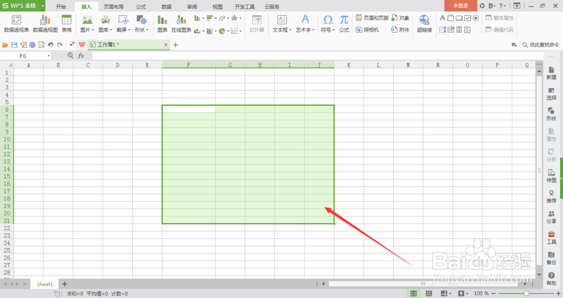Add a new document tab with plus
Image resolution: width=563 pixels, height=298 pixels.
[176, 45]
